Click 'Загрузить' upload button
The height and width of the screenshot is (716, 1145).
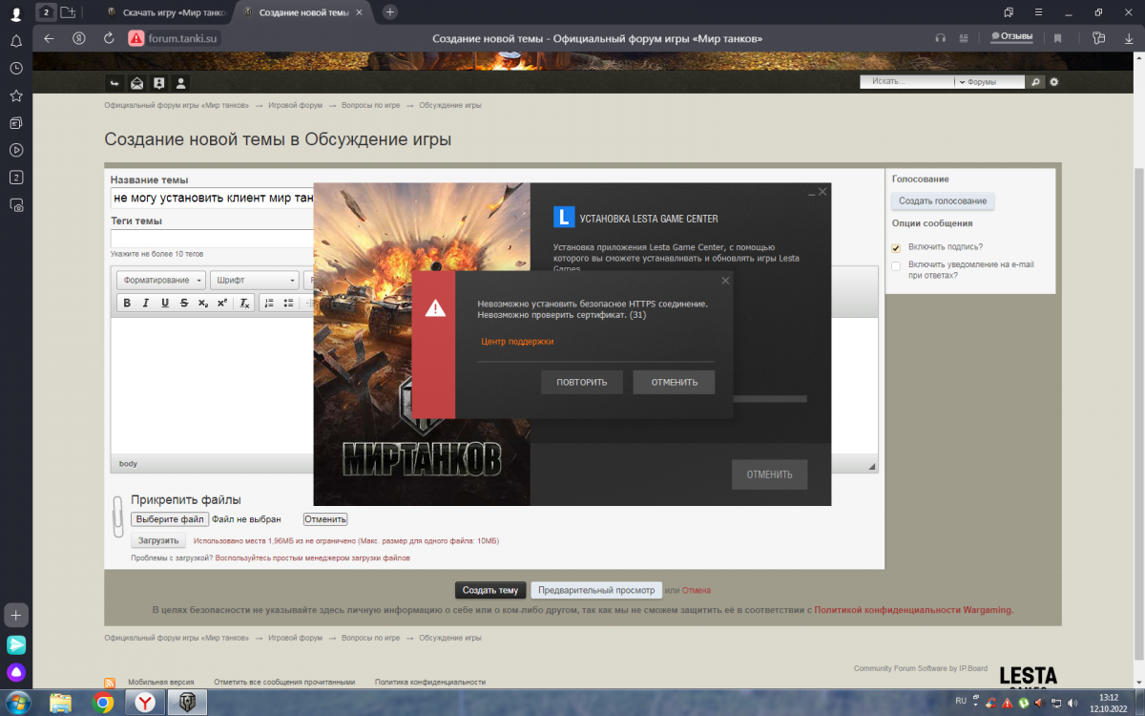coord(158,540)
